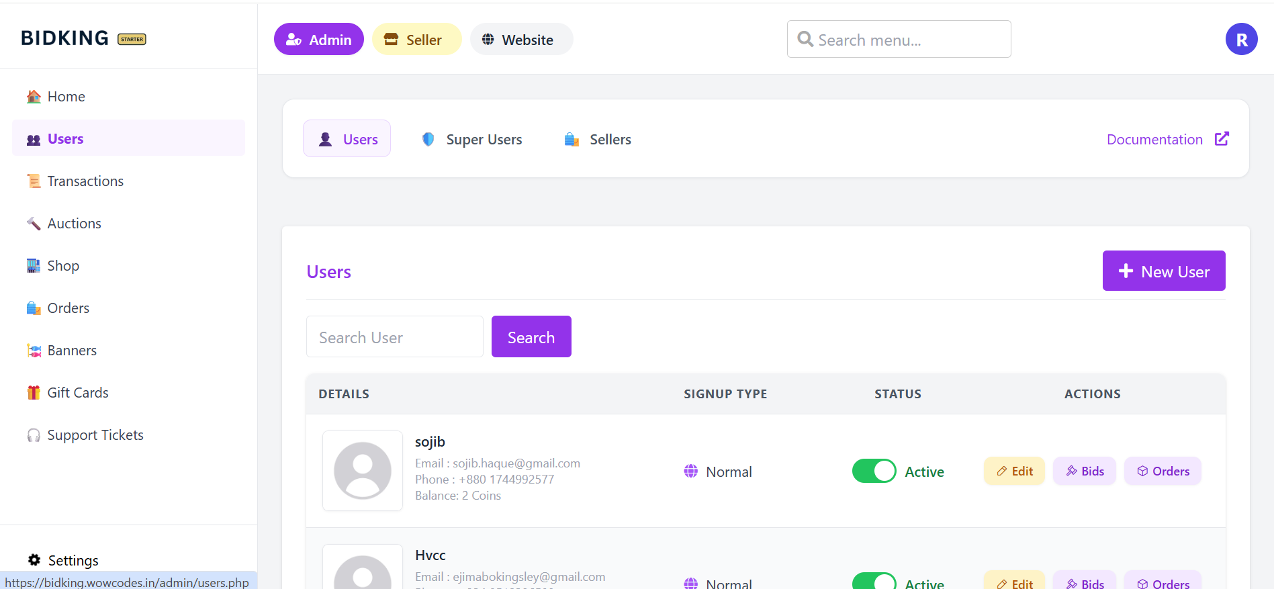Click Hvcc's email ejimabokingsley@gmail.com
The height and width of the screenshot is (589, 1274).
pos(529,577)
